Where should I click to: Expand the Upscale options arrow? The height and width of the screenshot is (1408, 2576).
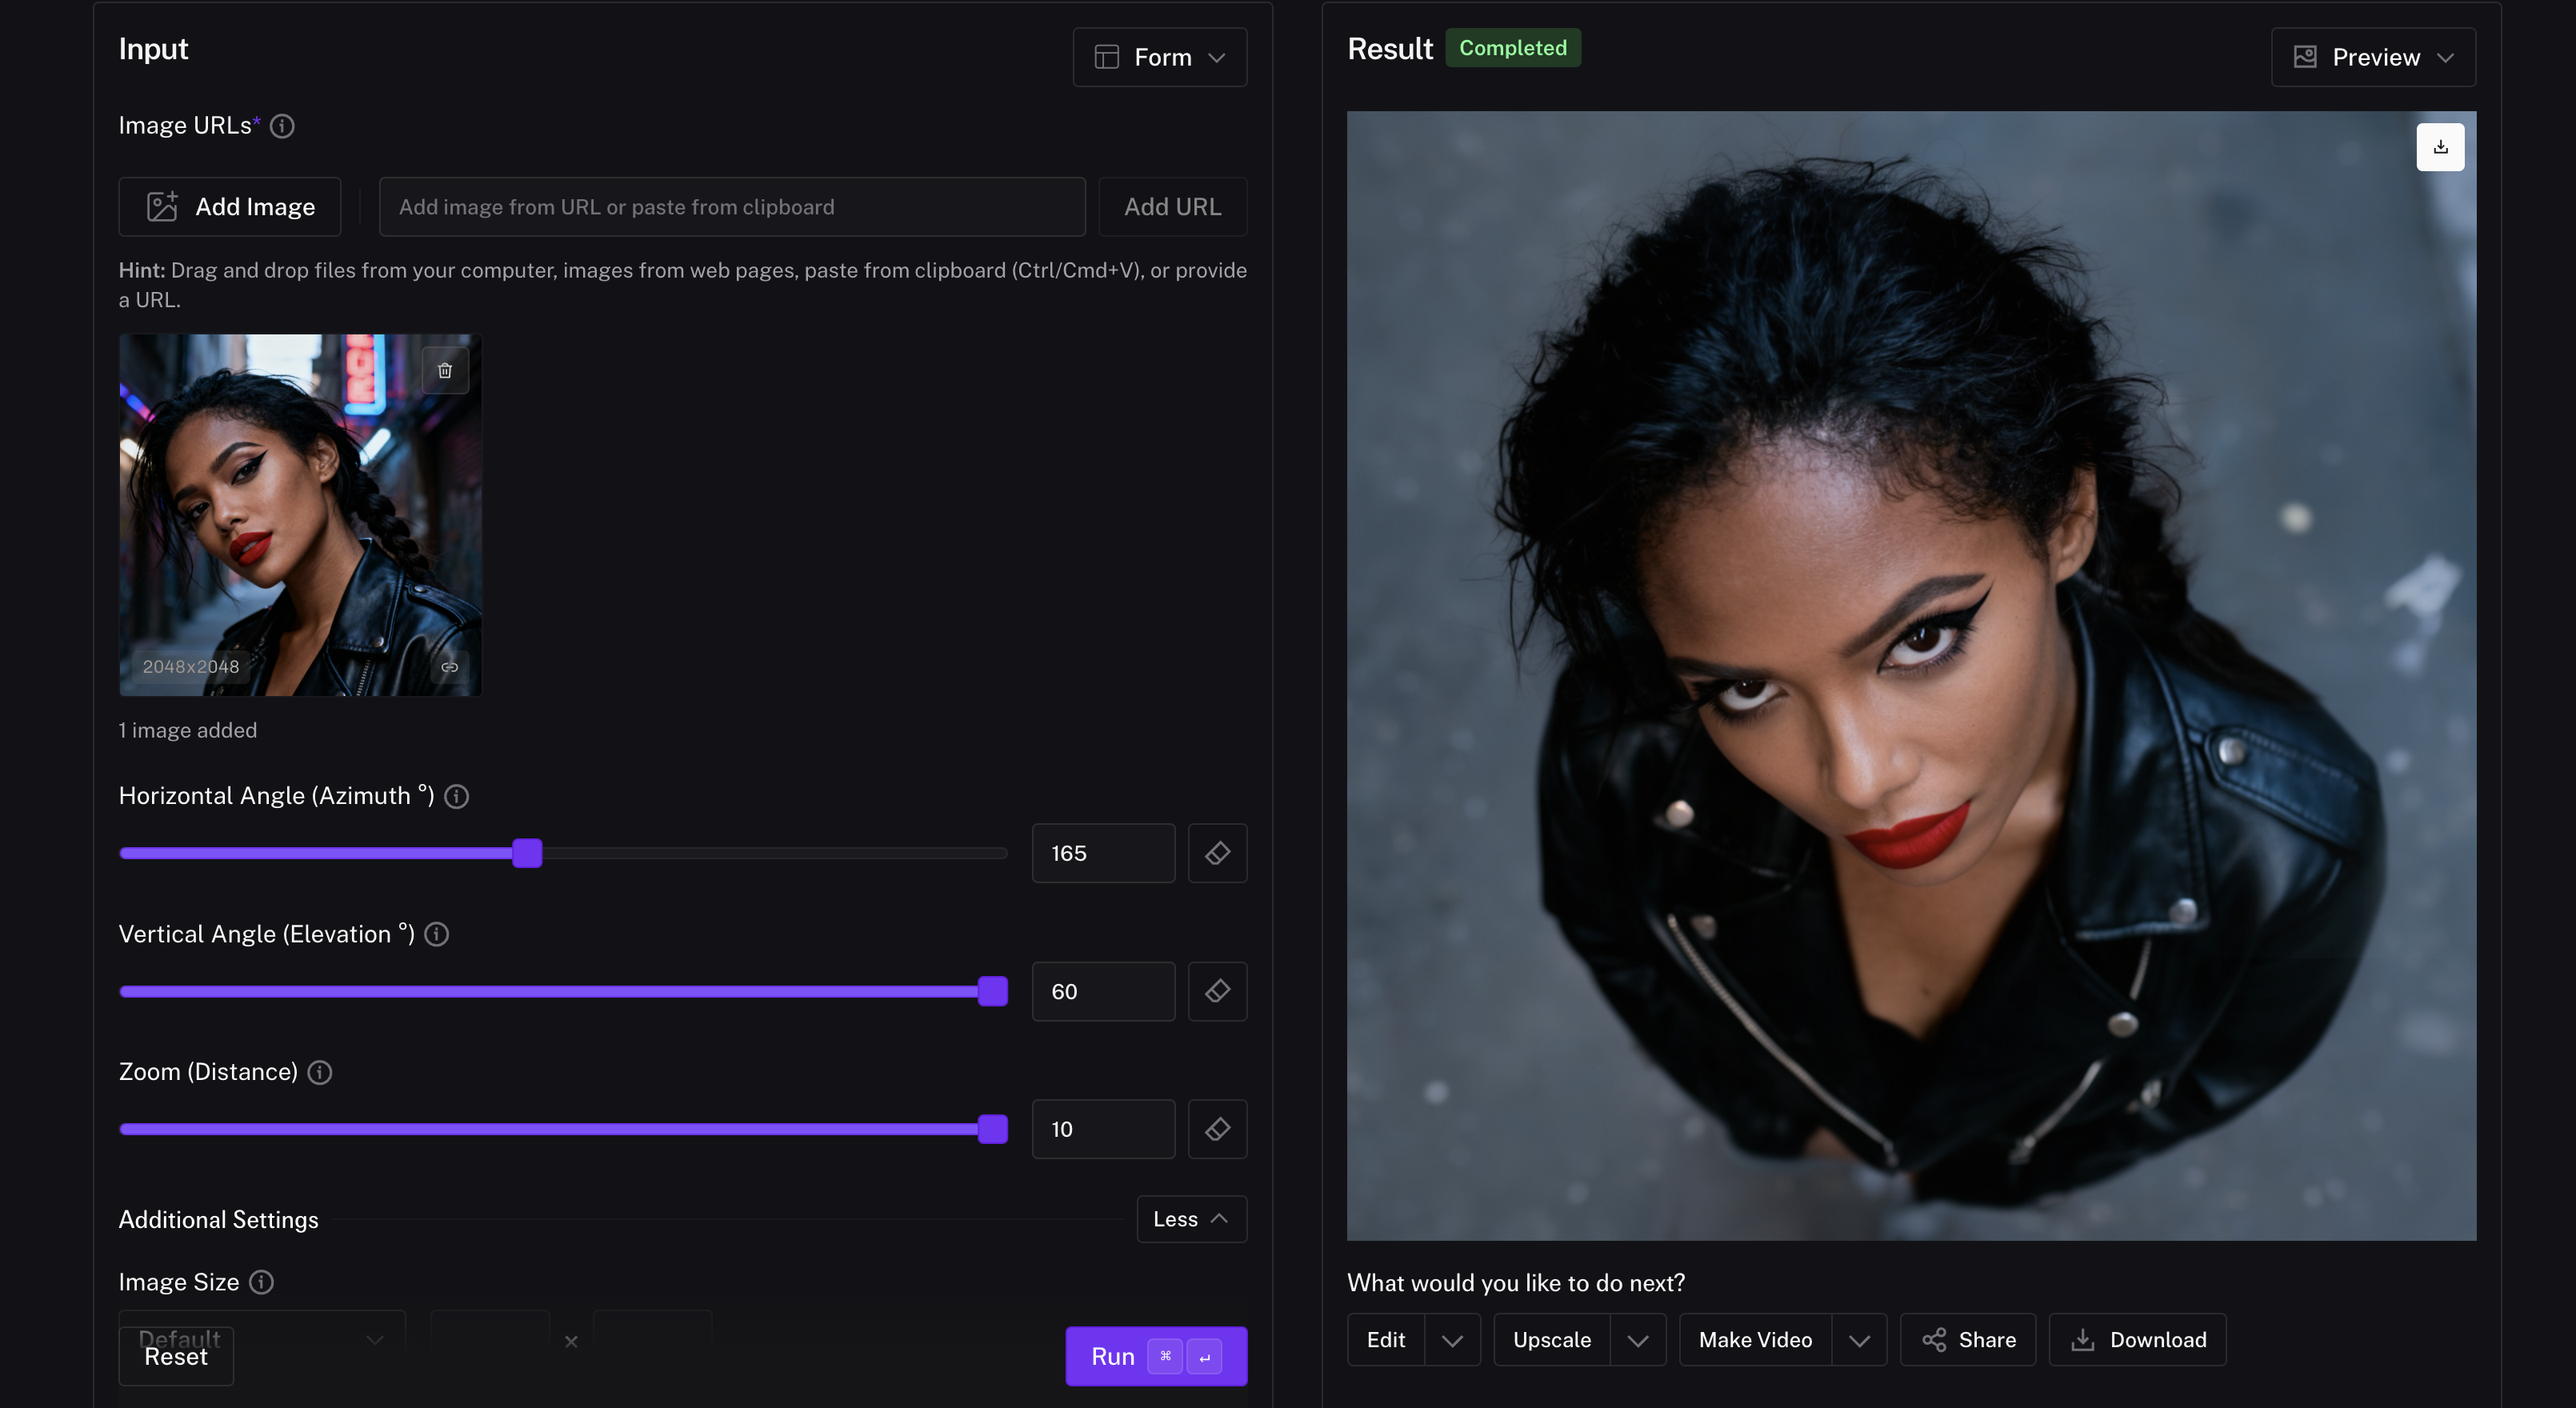coord(1638,1340)
